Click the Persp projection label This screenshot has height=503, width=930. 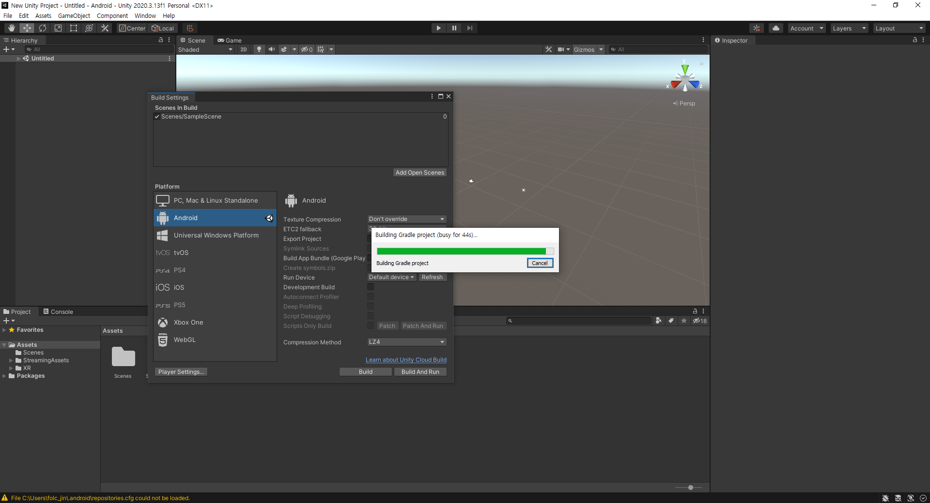(684, 104)
